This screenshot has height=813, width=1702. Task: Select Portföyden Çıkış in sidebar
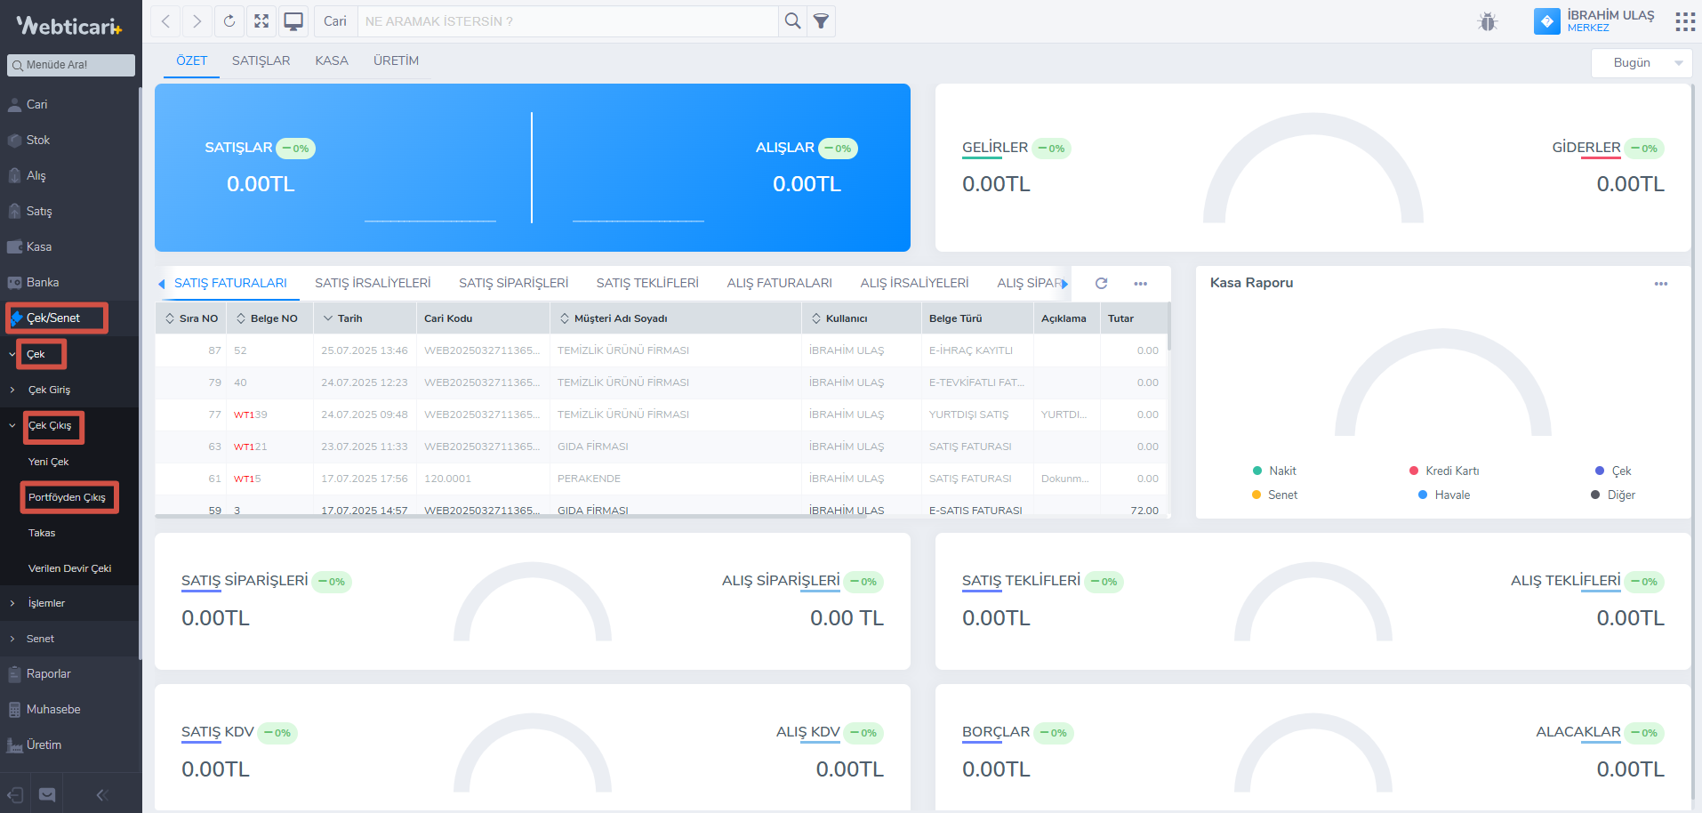pyautogui.click(x=67, y=497)
